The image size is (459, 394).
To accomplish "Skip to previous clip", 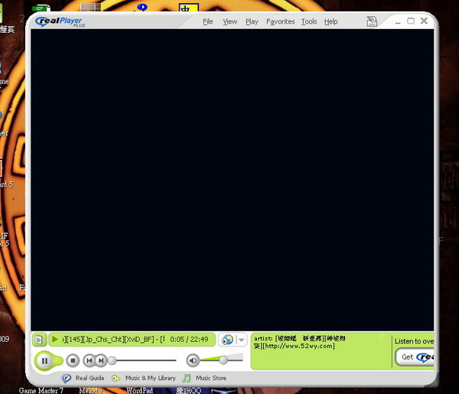I will [90, 360].
